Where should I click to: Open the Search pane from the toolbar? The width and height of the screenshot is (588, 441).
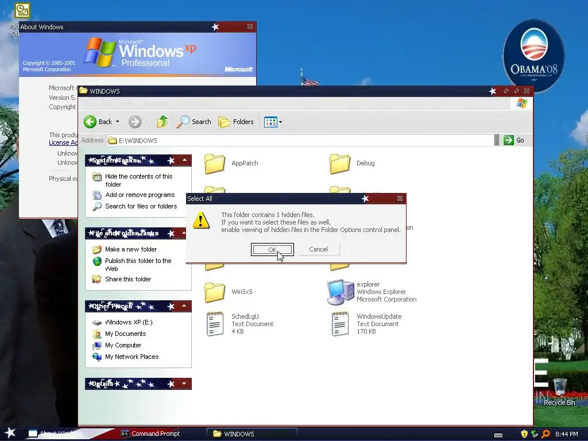coord(194,122)
